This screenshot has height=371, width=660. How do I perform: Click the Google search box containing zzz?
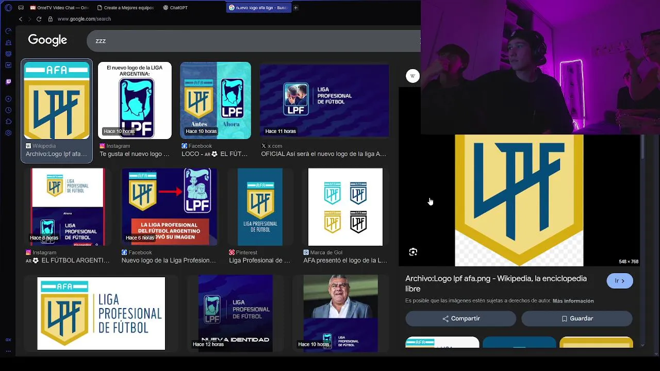[x=253, y=41]
